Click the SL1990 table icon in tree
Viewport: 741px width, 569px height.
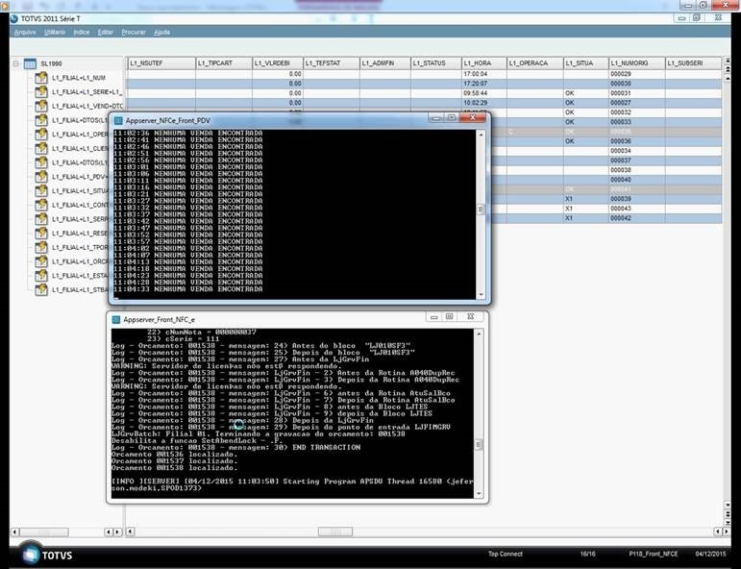(x=30, y=63)
